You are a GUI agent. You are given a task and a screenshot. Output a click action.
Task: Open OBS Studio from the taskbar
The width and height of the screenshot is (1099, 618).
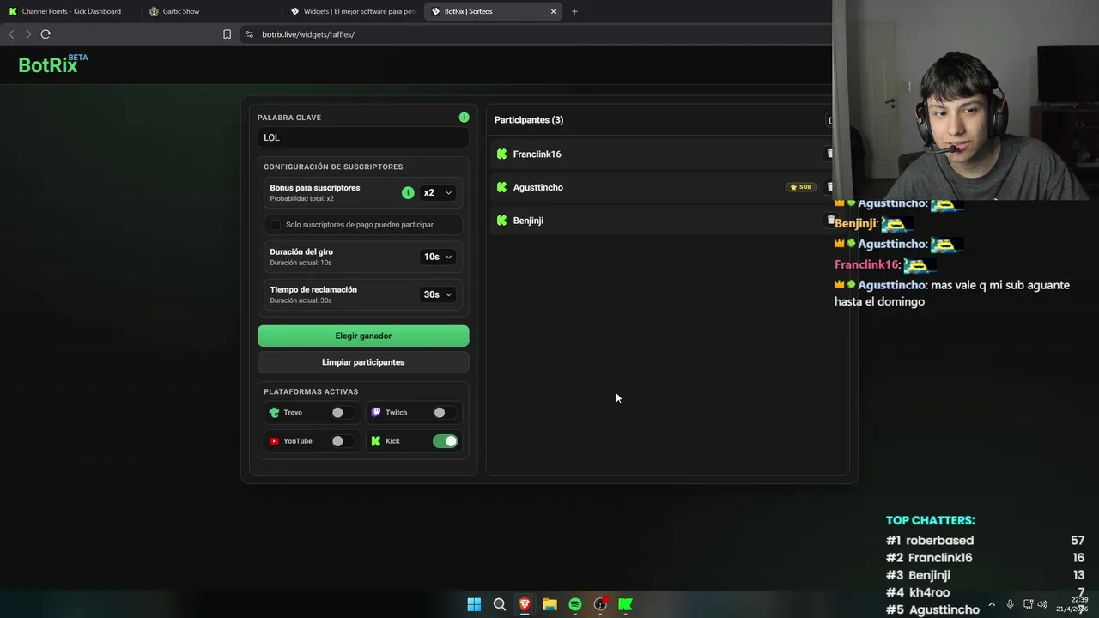600,604
